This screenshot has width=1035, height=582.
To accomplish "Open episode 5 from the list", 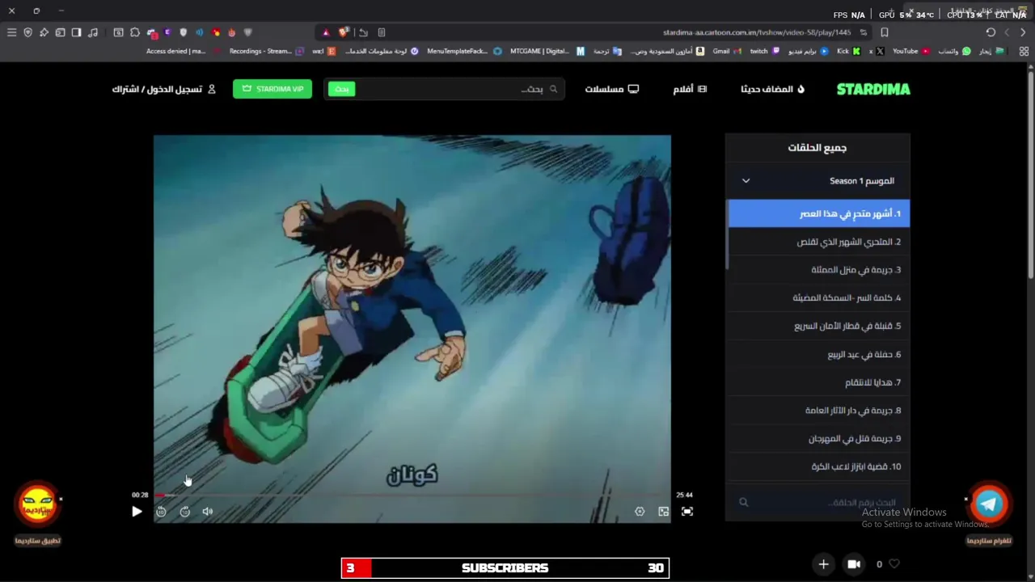I will (818, 326).
